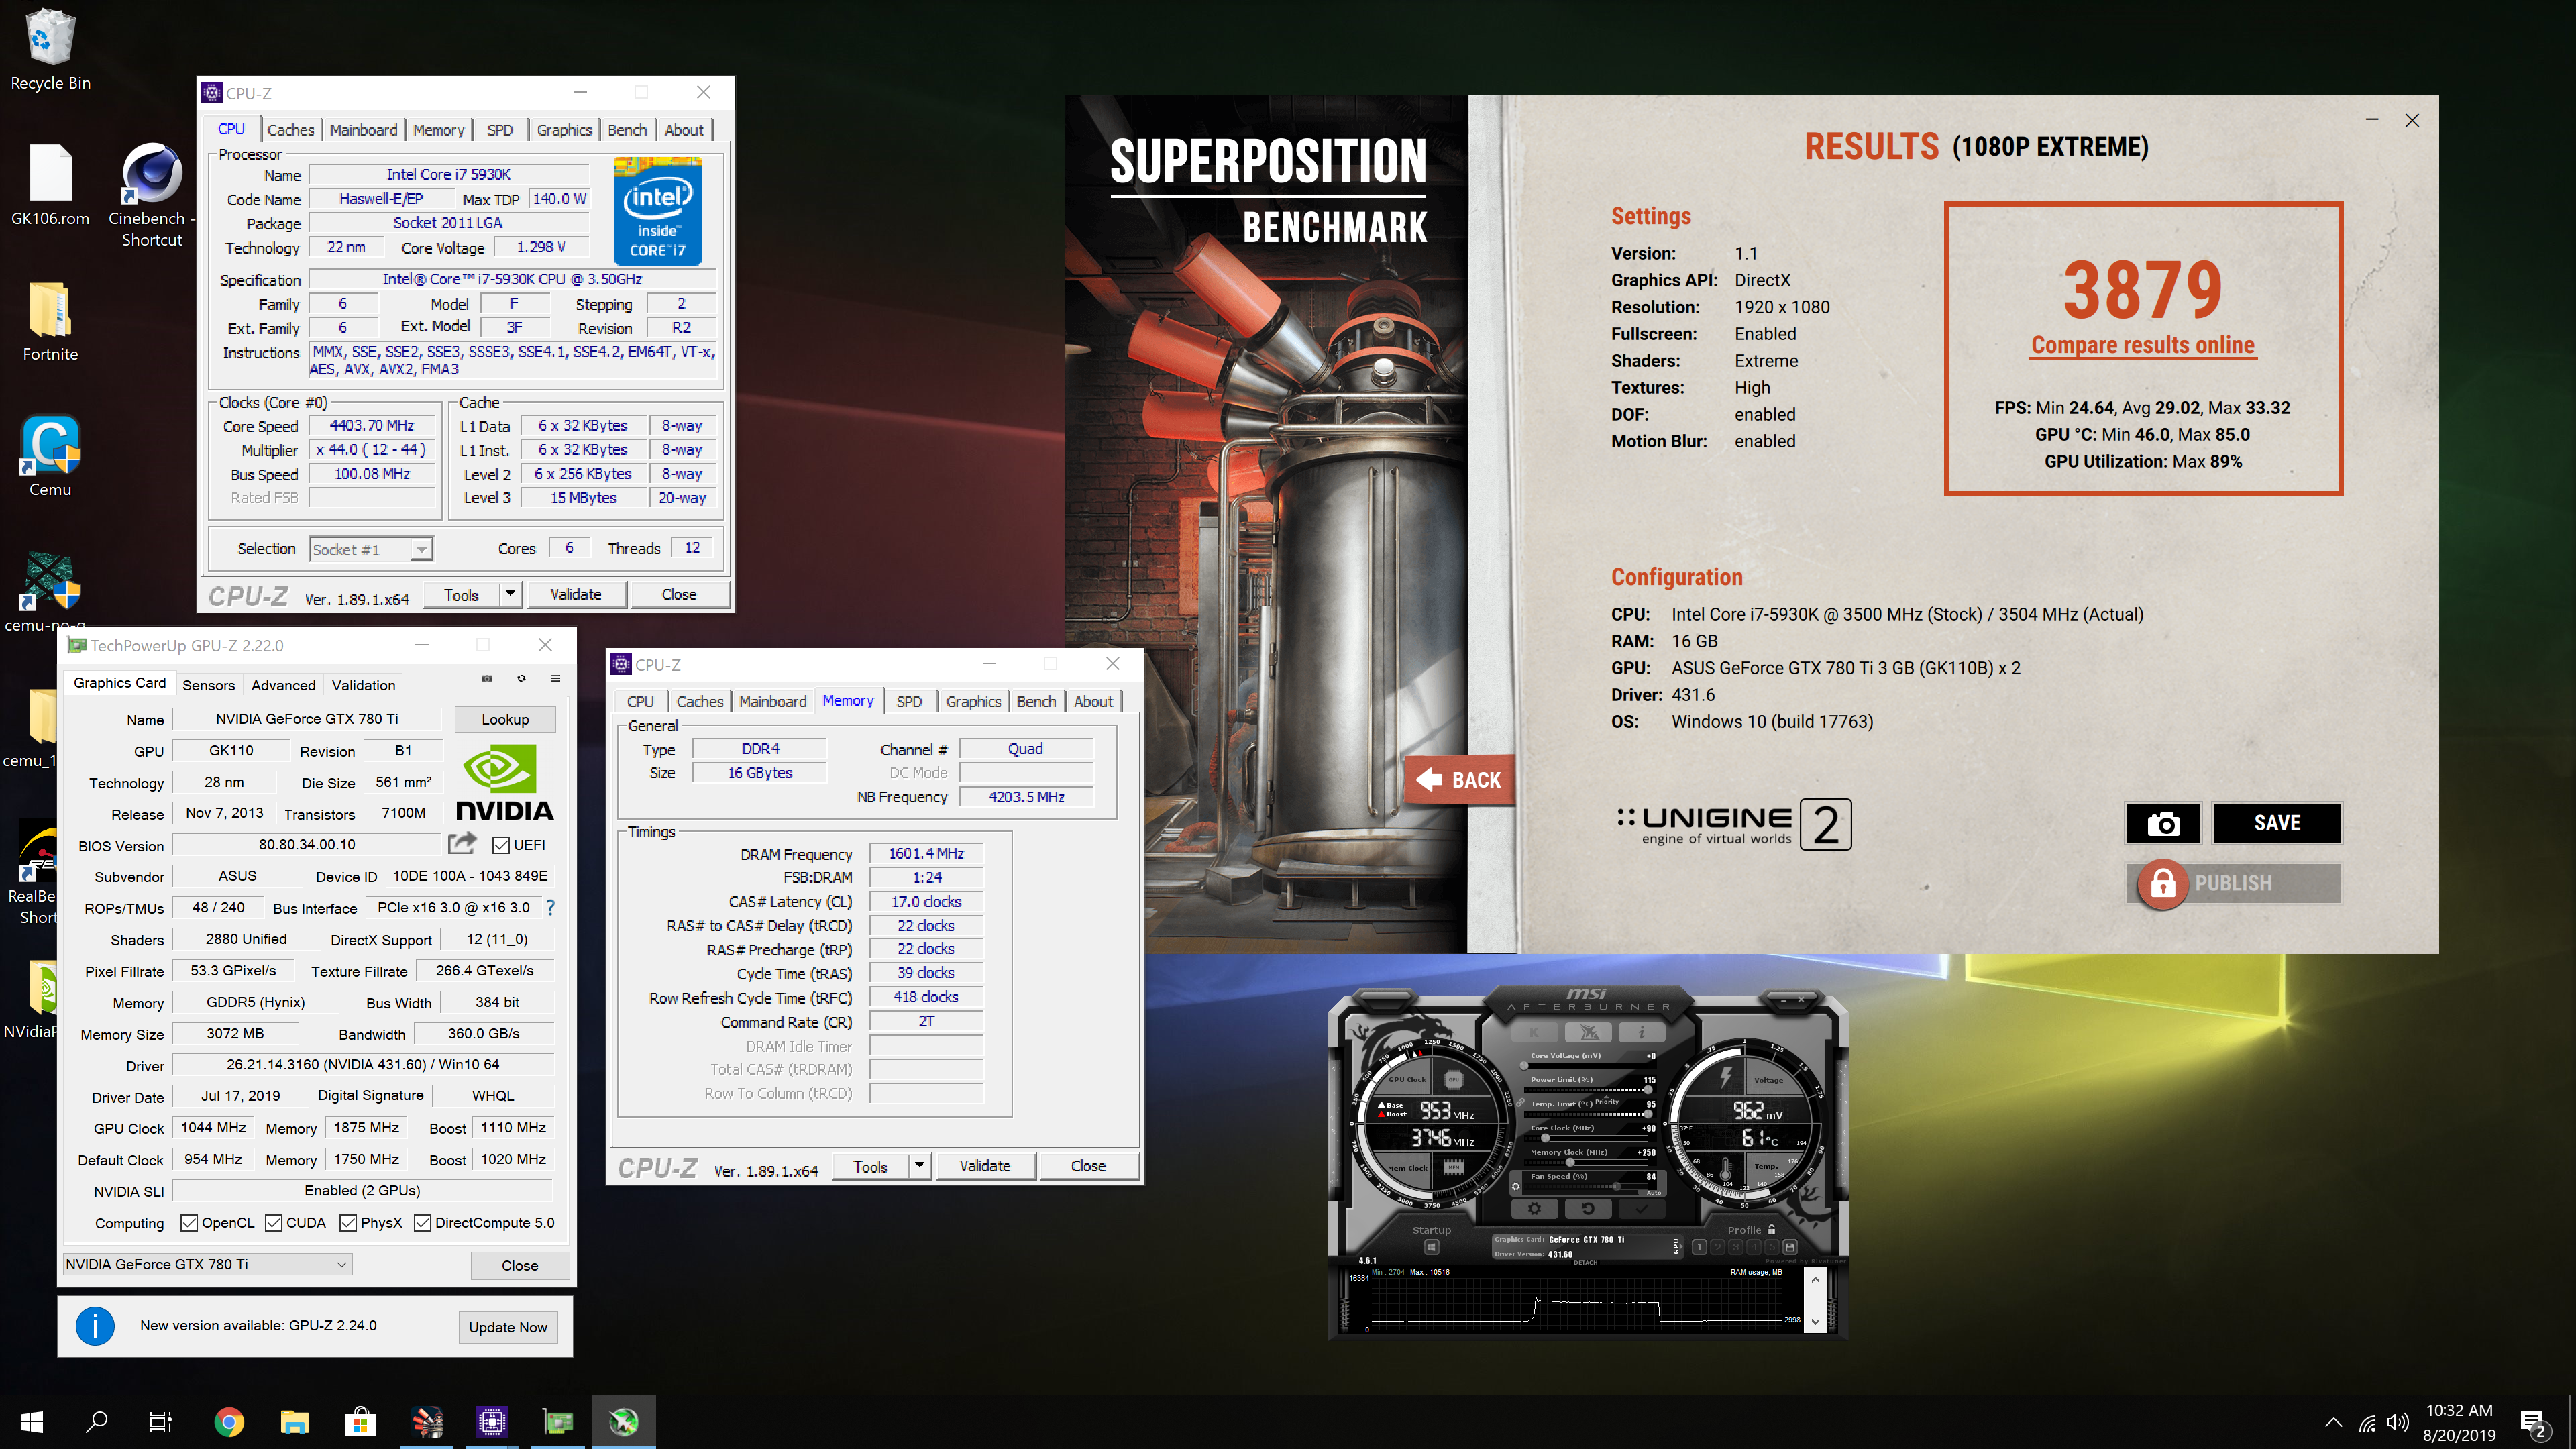
Task: Open the Socket #1 selection dropdown
Action: coord(371,549)
